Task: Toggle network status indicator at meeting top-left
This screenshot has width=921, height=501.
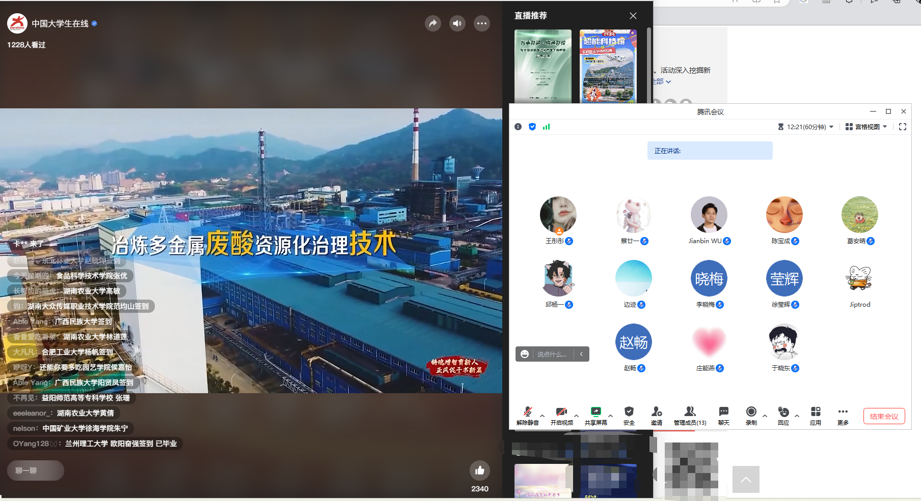Action: pos(546,127)
